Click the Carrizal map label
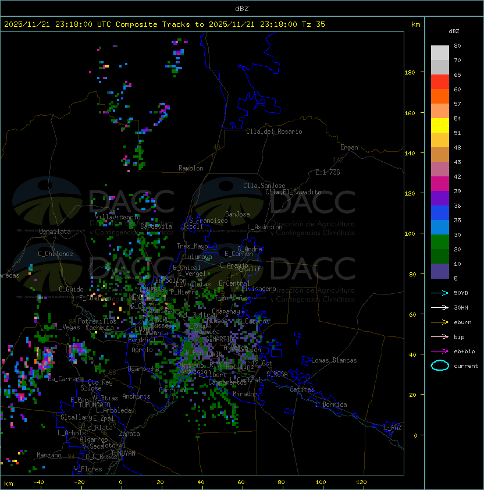 point(172,390)
